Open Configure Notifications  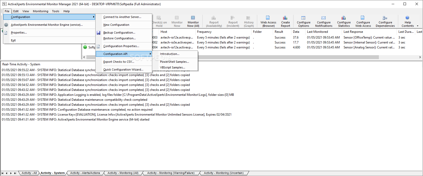(x=324, y=21)
